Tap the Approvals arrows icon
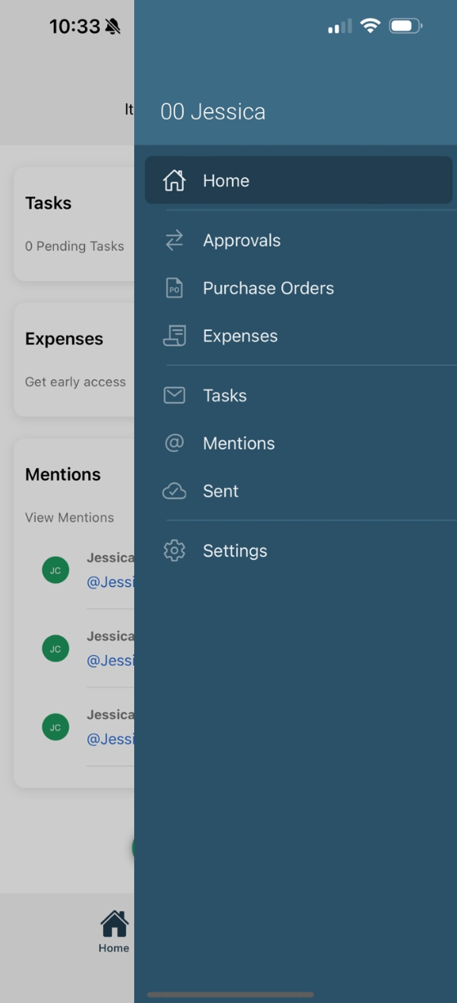The image size is (457, 1003). (x=174, y=240)
